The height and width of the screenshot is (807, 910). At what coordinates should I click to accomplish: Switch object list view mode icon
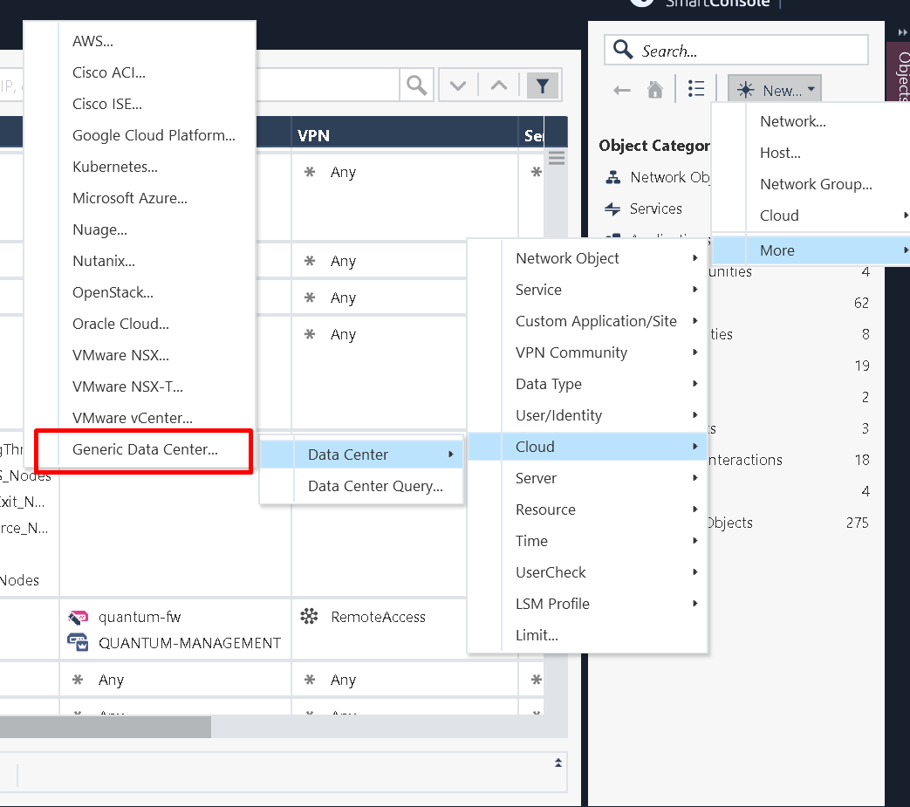click(696, 88)
